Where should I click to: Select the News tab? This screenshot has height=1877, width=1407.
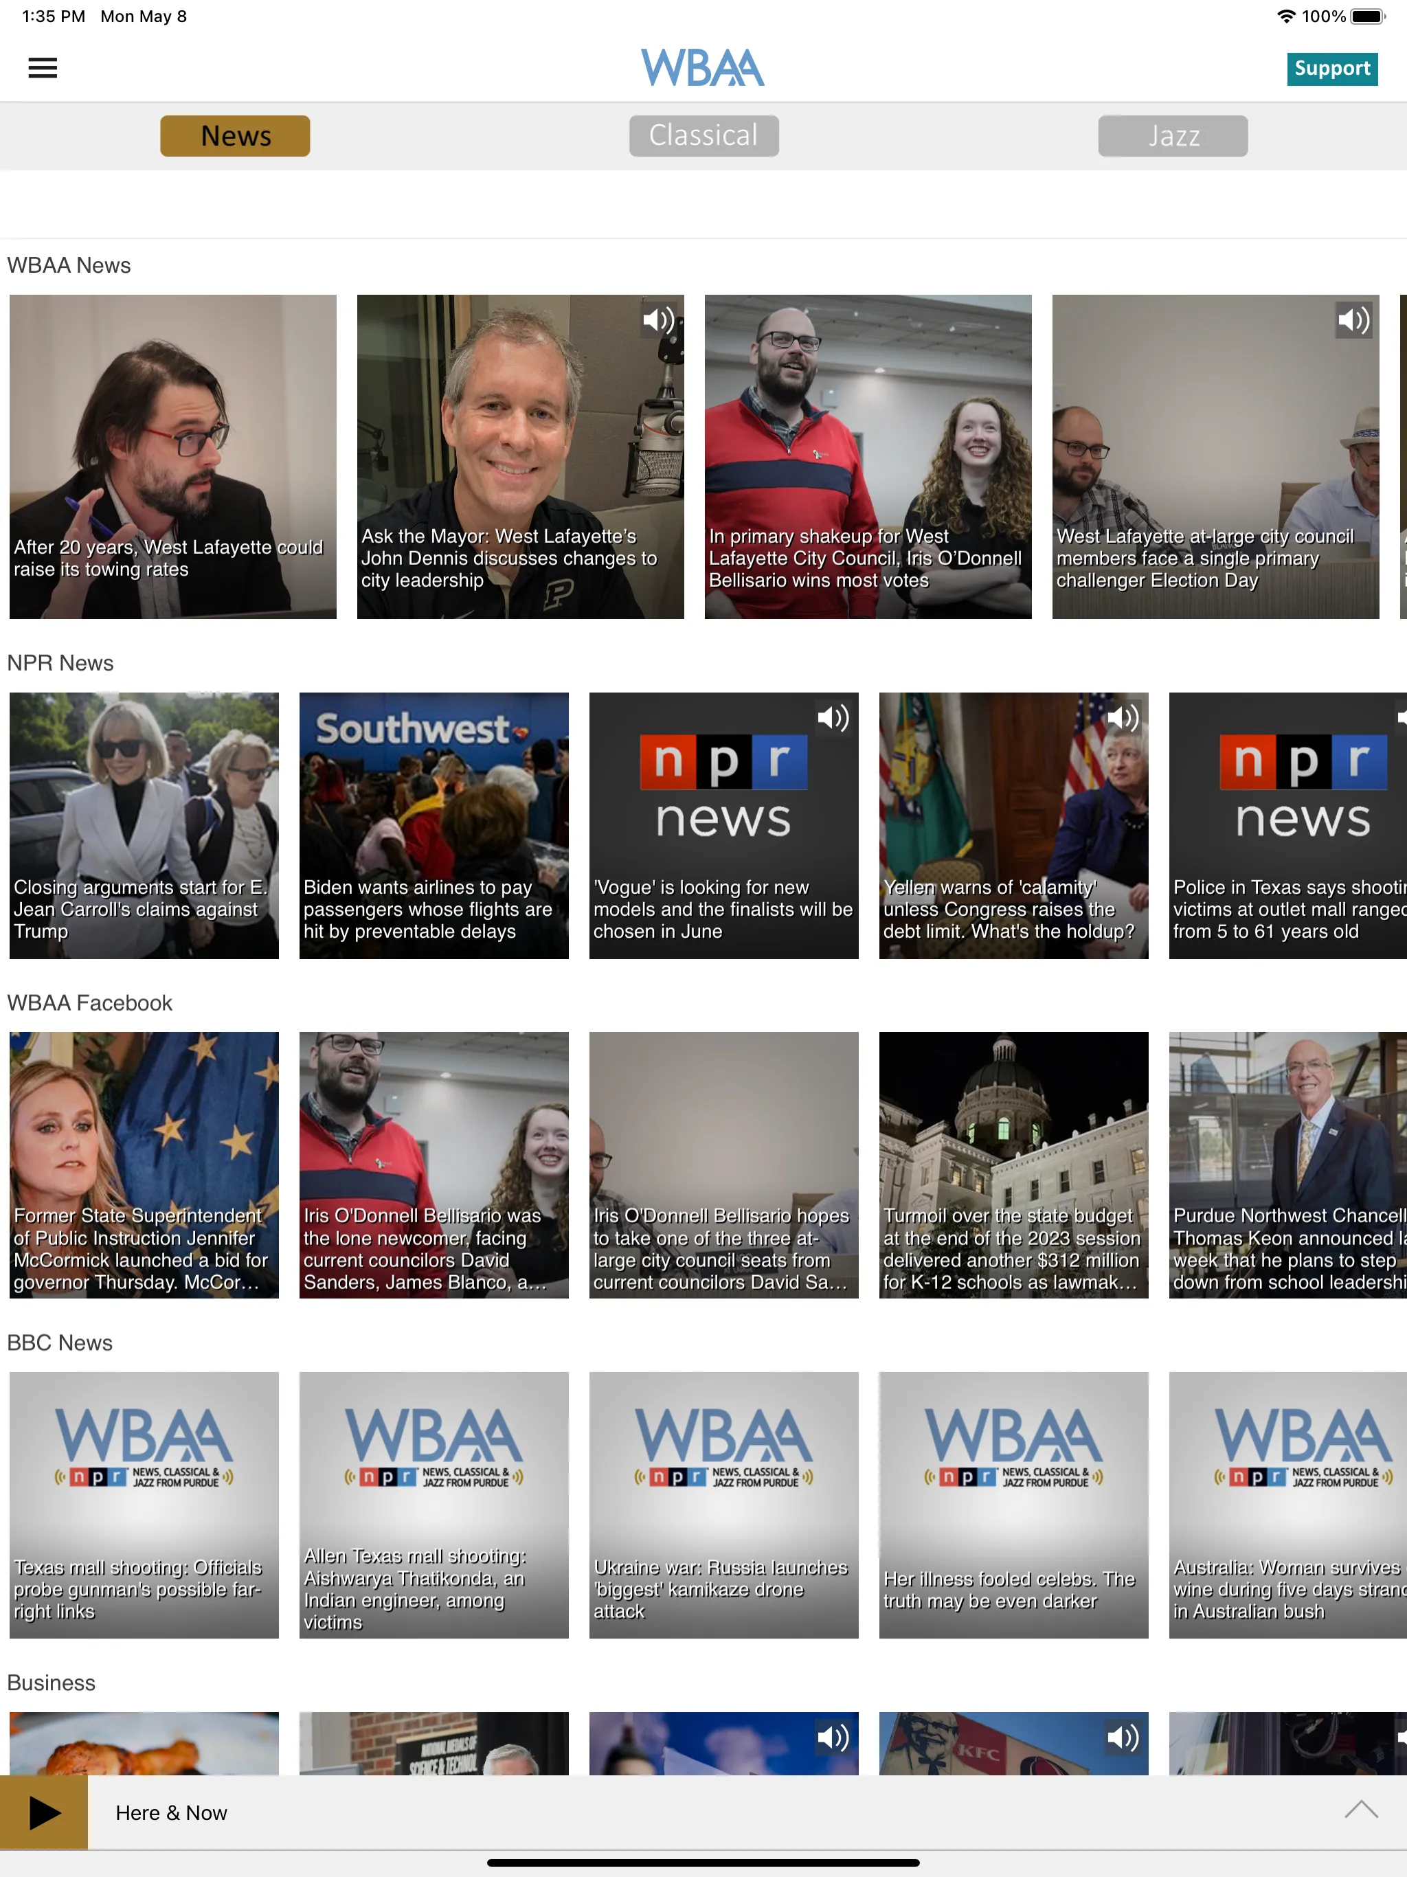(x=235, y=135)
